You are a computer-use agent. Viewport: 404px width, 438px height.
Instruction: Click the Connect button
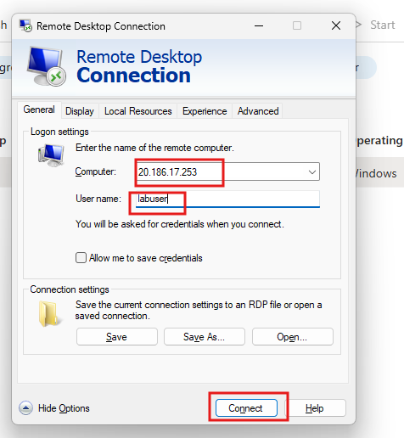(246, 408)
